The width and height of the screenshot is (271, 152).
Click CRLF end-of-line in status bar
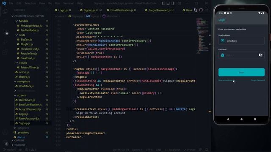(x=158, y=150)
